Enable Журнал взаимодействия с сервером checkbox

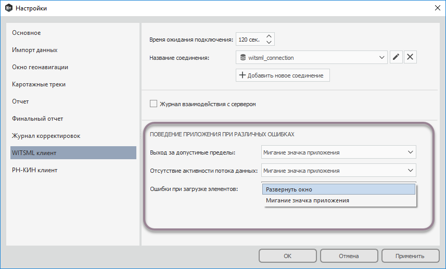coord(154,104)
